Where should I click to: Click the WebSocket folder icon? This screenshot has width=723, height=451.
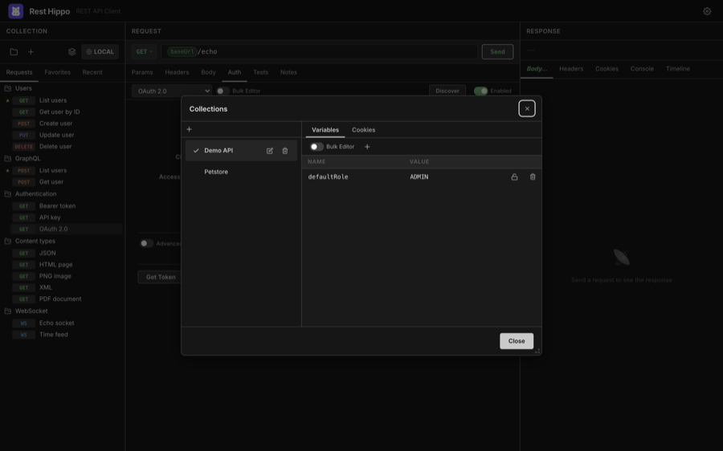point(8,311)
